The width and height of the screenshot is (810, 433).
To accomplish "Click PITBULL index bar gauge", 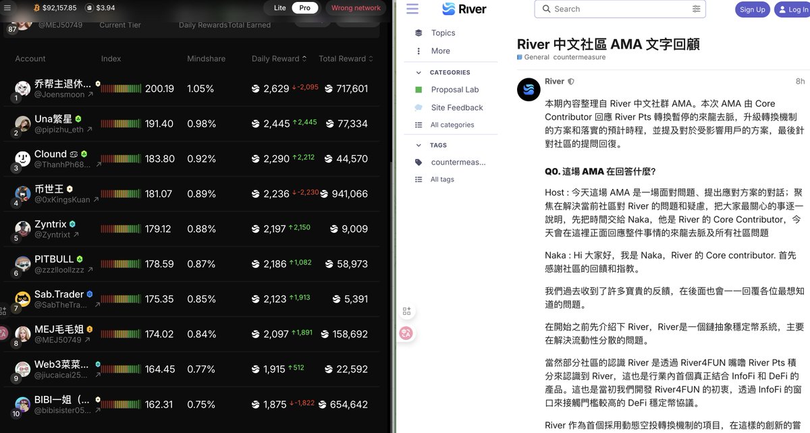I will (121, 264).
